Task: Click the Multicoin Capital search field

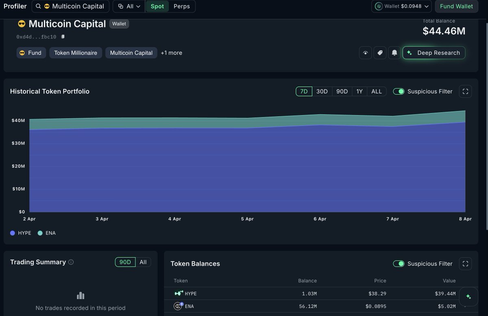Action: click(70, 6)
